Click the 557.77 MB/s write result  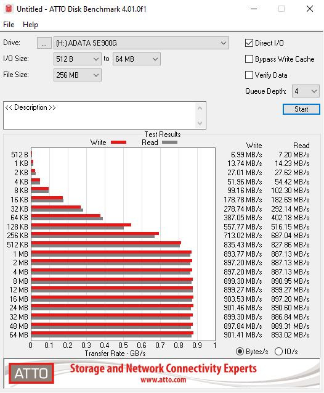point(243,227)
